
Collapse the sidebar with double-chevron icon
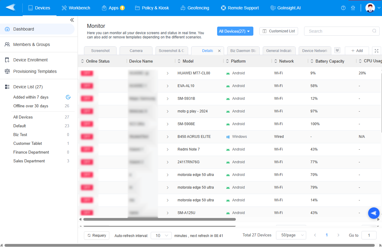coord(72,20)
